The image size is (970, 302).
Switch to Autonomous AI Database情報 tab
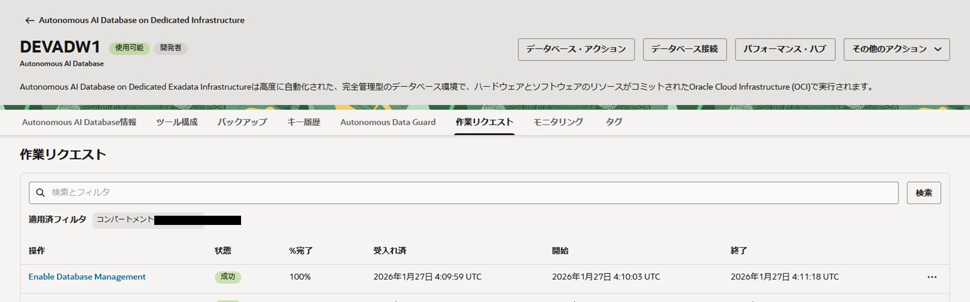click(79, 122)
